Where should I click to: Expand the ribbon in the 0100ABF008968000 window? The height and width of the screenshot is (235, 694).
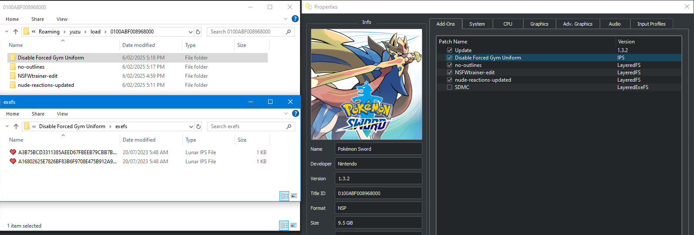tap(286, 19)
